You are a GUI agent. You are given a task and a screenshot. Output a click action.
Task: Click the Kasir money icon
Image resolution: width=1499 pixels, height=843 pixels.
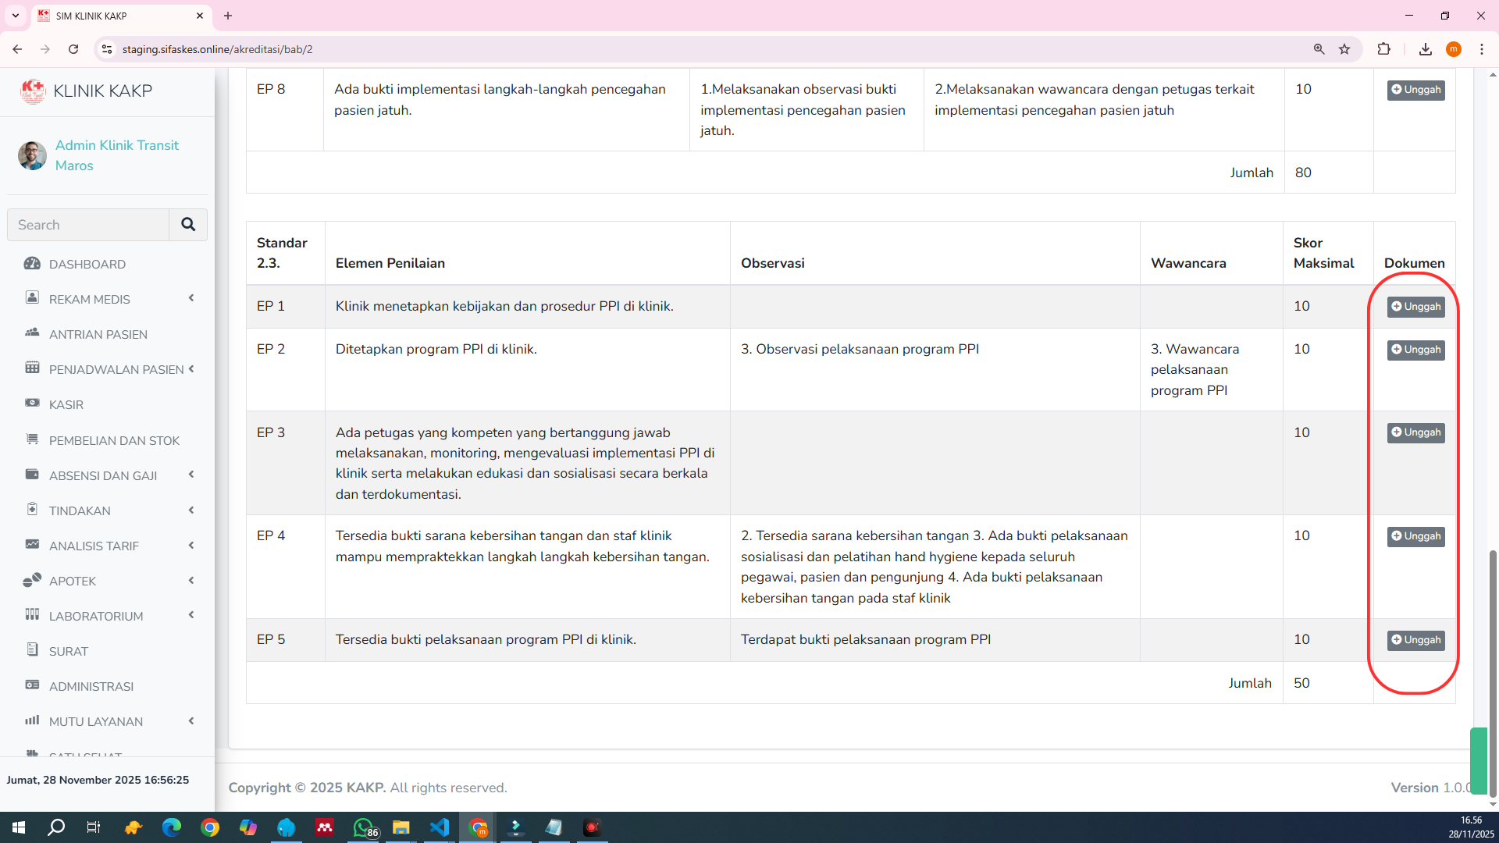click(32, 404)
